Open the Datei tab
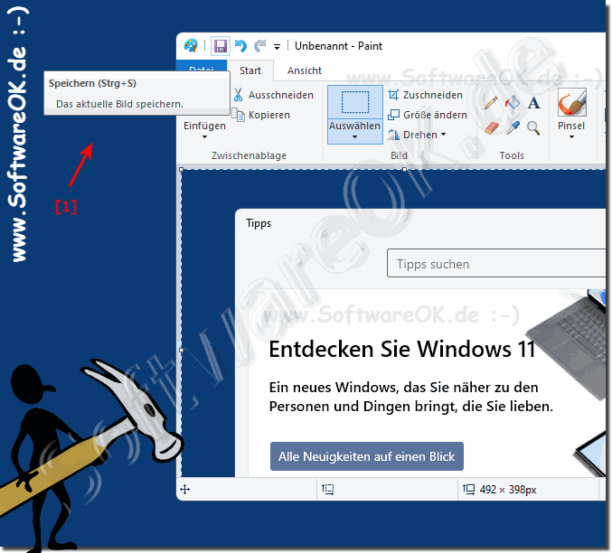Image resolution: width=612 pixels, height=553 pixels. (202, 66)
